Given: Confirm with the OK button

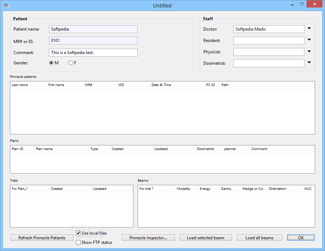Looking at the screenshot, I should [301, 237].
